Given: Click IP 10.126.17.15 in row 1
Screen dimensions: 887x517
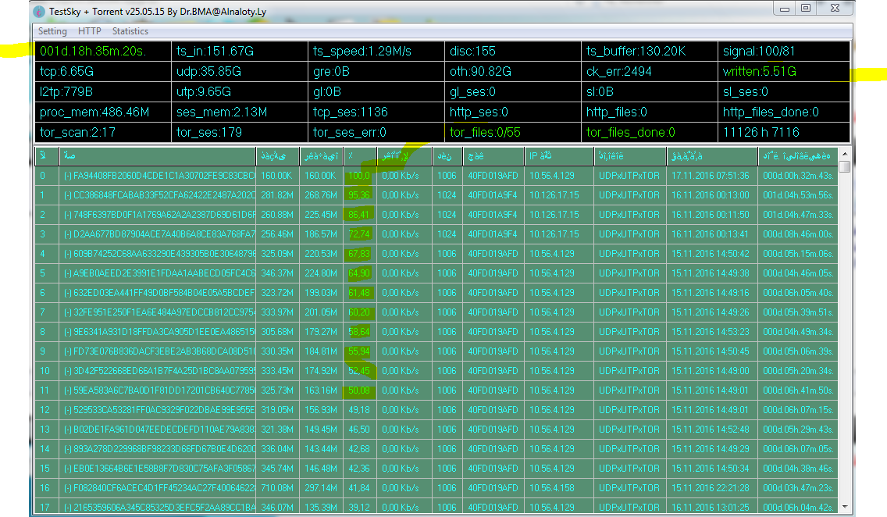Looking at the screenshot, I should [558, 195].
